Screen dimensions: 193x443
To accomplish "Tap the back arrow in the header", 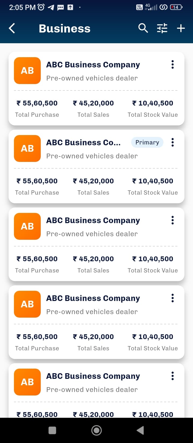I will (12, 28).
